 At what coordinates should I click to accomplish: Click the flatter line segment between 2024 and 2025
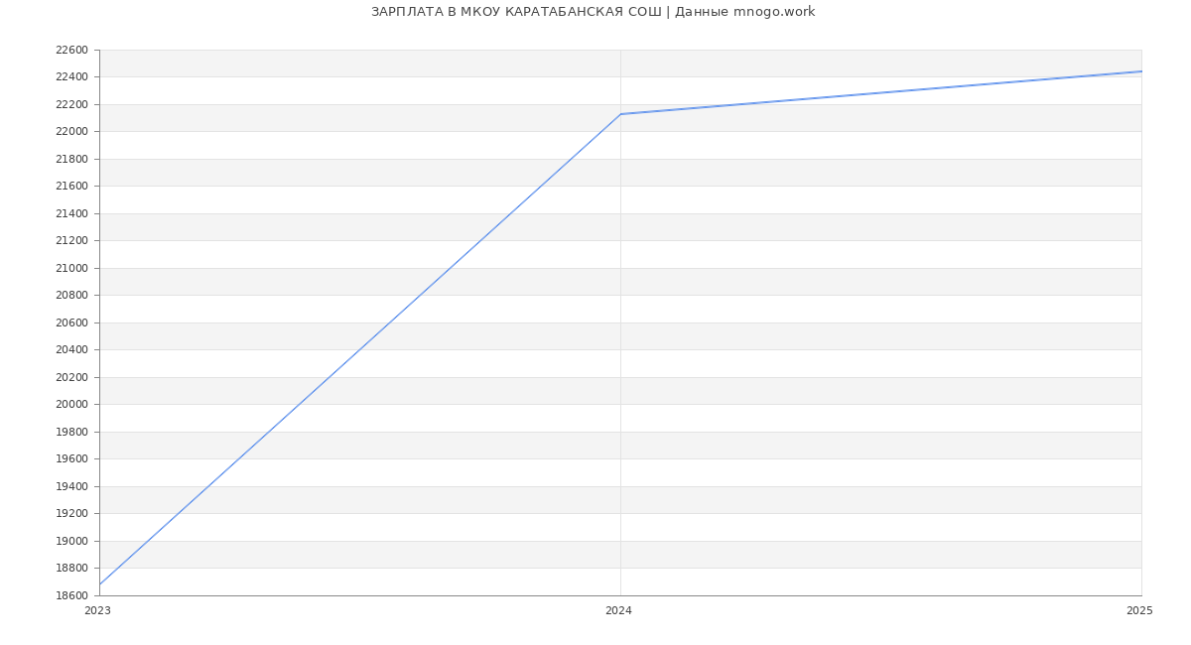point(880,92)
